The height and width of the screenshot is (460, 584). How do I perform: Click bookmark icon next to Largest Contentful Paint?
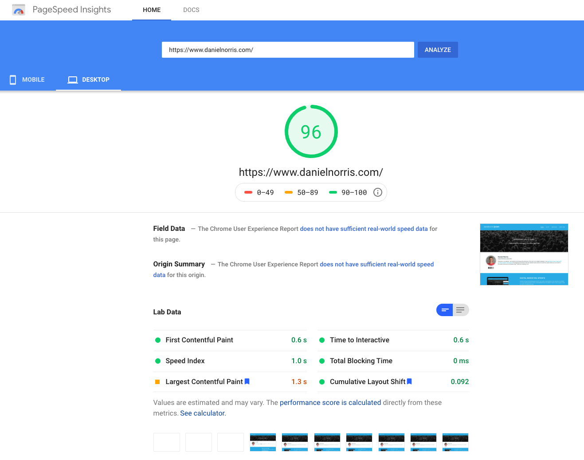pos(247,381)
